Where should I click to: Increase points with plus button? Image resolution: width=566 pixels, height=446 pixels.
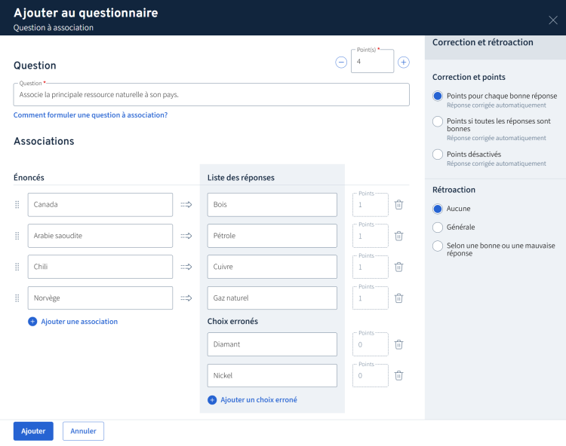[x=404, y=62]
